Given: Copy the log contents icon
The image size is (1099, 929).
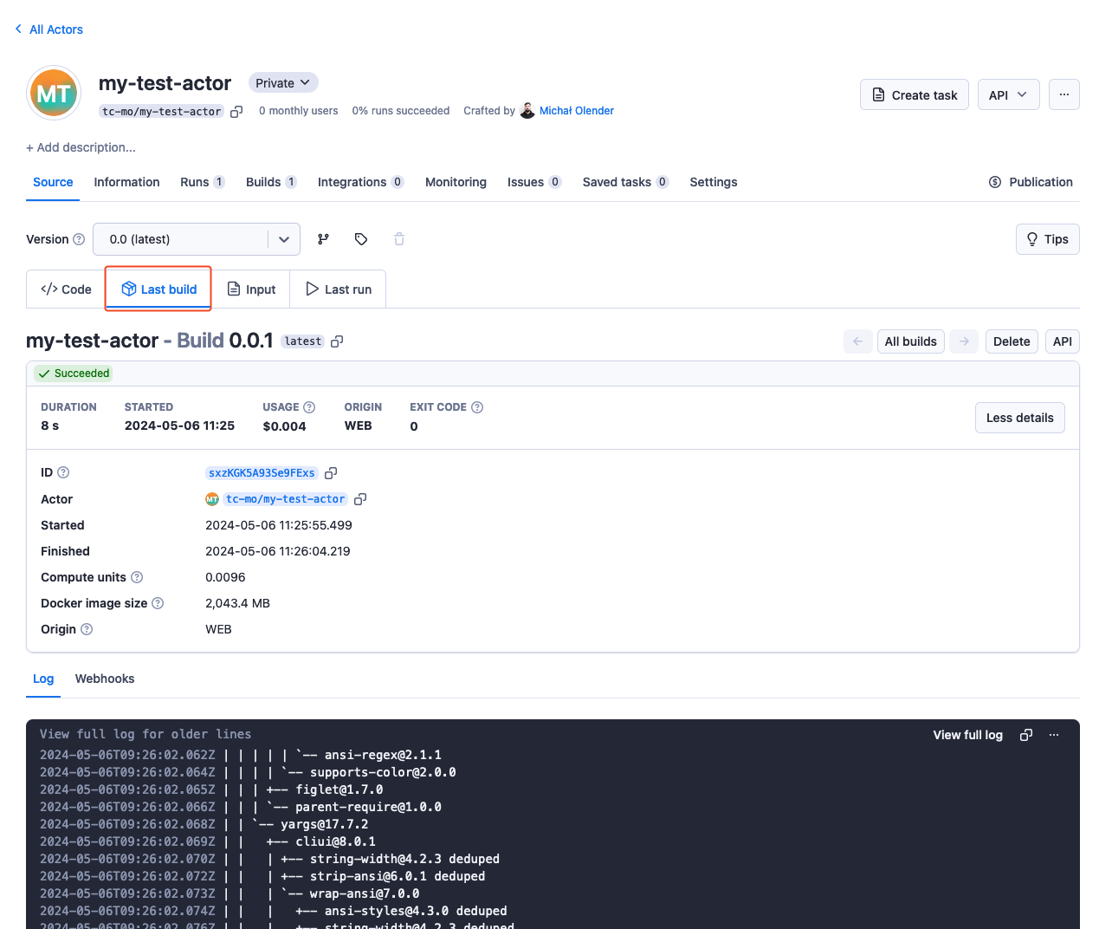Looking at the screenshot, I should click(x=1026, y=735).
